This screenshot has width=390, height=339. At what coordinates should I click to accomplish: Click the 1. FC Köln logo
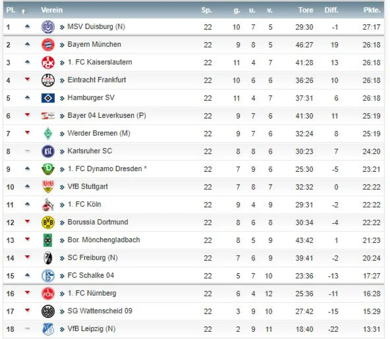tap(48, 205)
